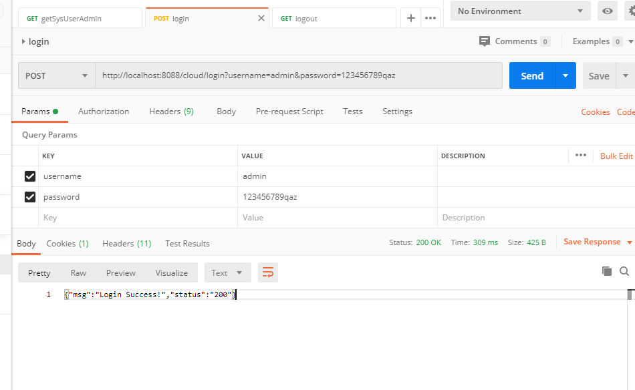
Task: Open the Save button dropdown arrow
Action: tap(625, 75)
